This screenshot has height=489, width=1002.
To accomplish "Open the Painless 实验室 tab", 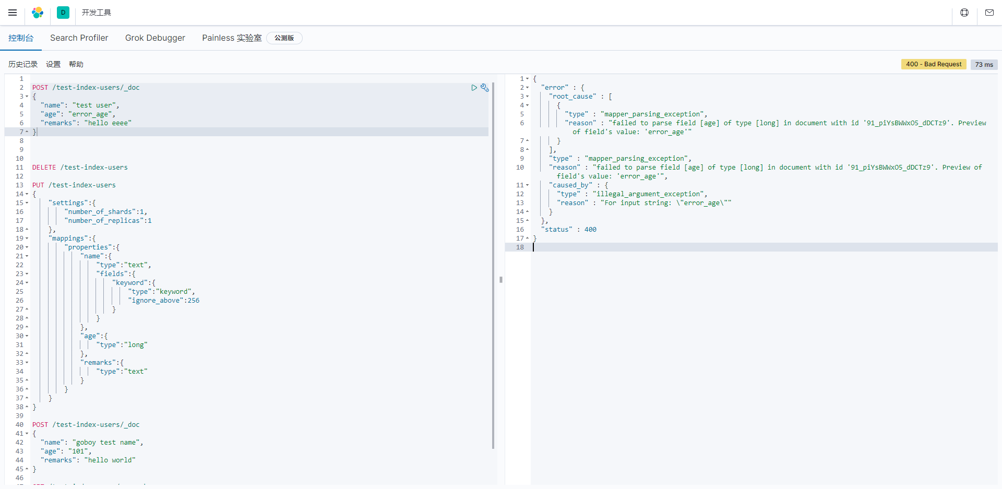I will click(232, 38).
